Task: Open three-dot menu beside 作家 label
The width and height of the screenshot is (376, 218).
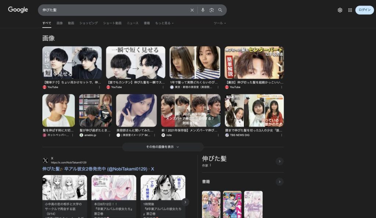Action: pos(210,165)
